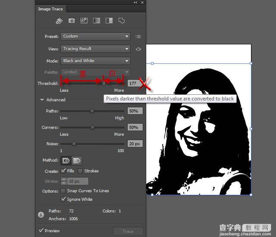Apply the Auto-Color preset icon
This screenshot has width=276, height=237.
click(x=59, y=21)
